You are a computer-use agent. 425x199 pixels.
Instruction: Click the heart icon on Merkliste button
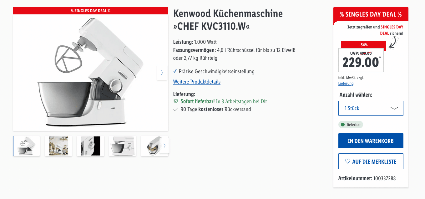[347, 161]
